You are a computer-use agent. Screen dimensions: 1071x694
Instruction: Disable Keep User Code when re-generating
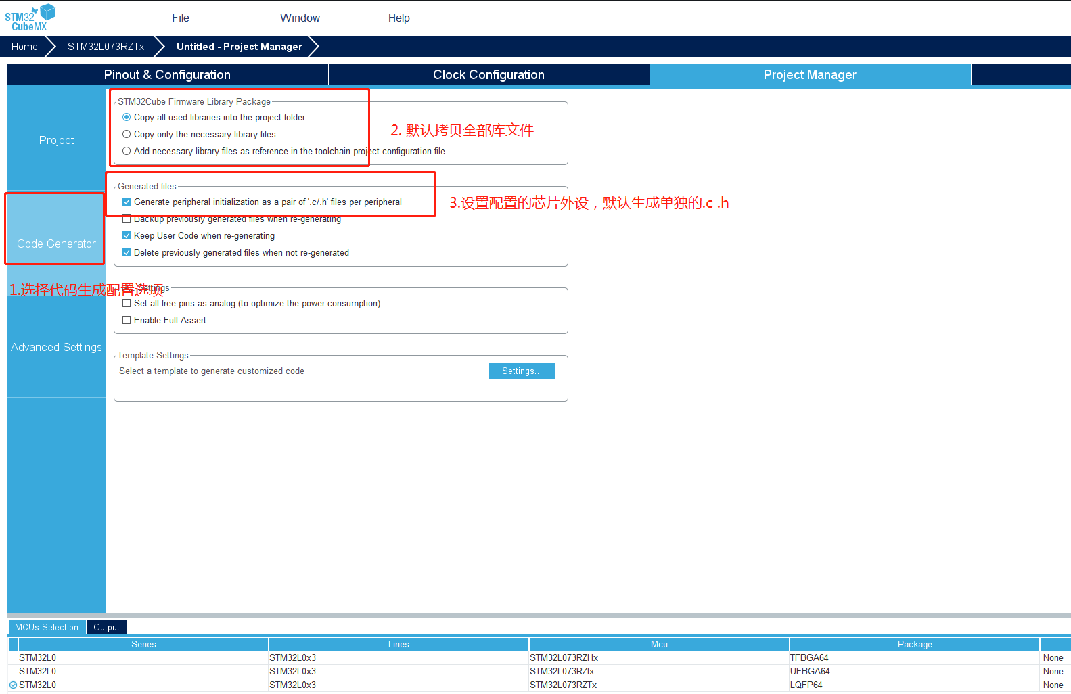point(127,235)
